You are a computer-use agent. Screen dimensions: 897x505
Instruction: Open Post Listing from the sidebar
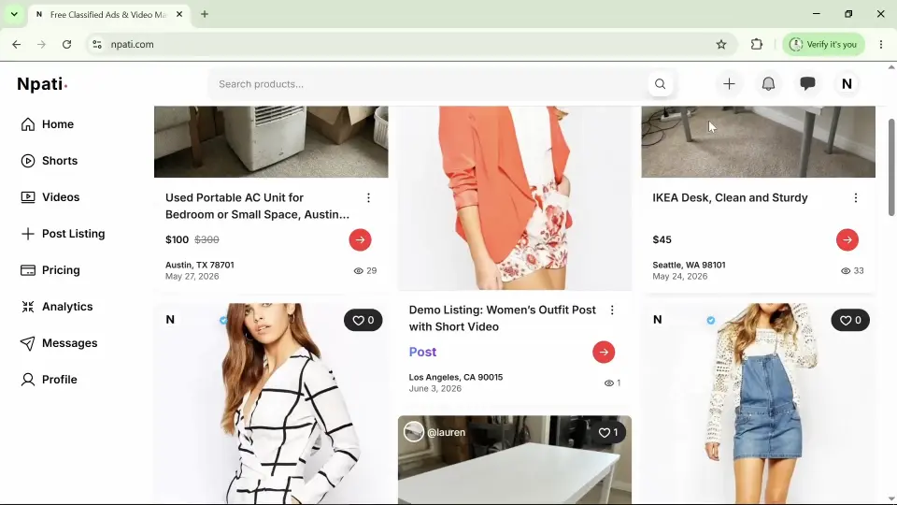point(63,234)
